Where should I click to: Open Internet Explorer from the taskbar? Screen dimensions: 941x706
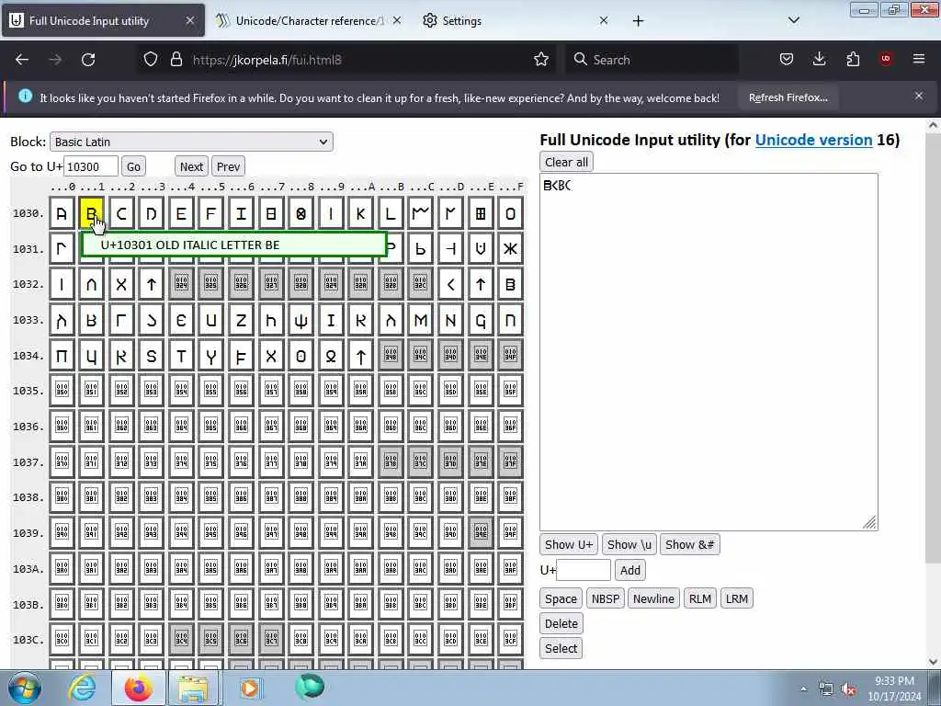82,688
